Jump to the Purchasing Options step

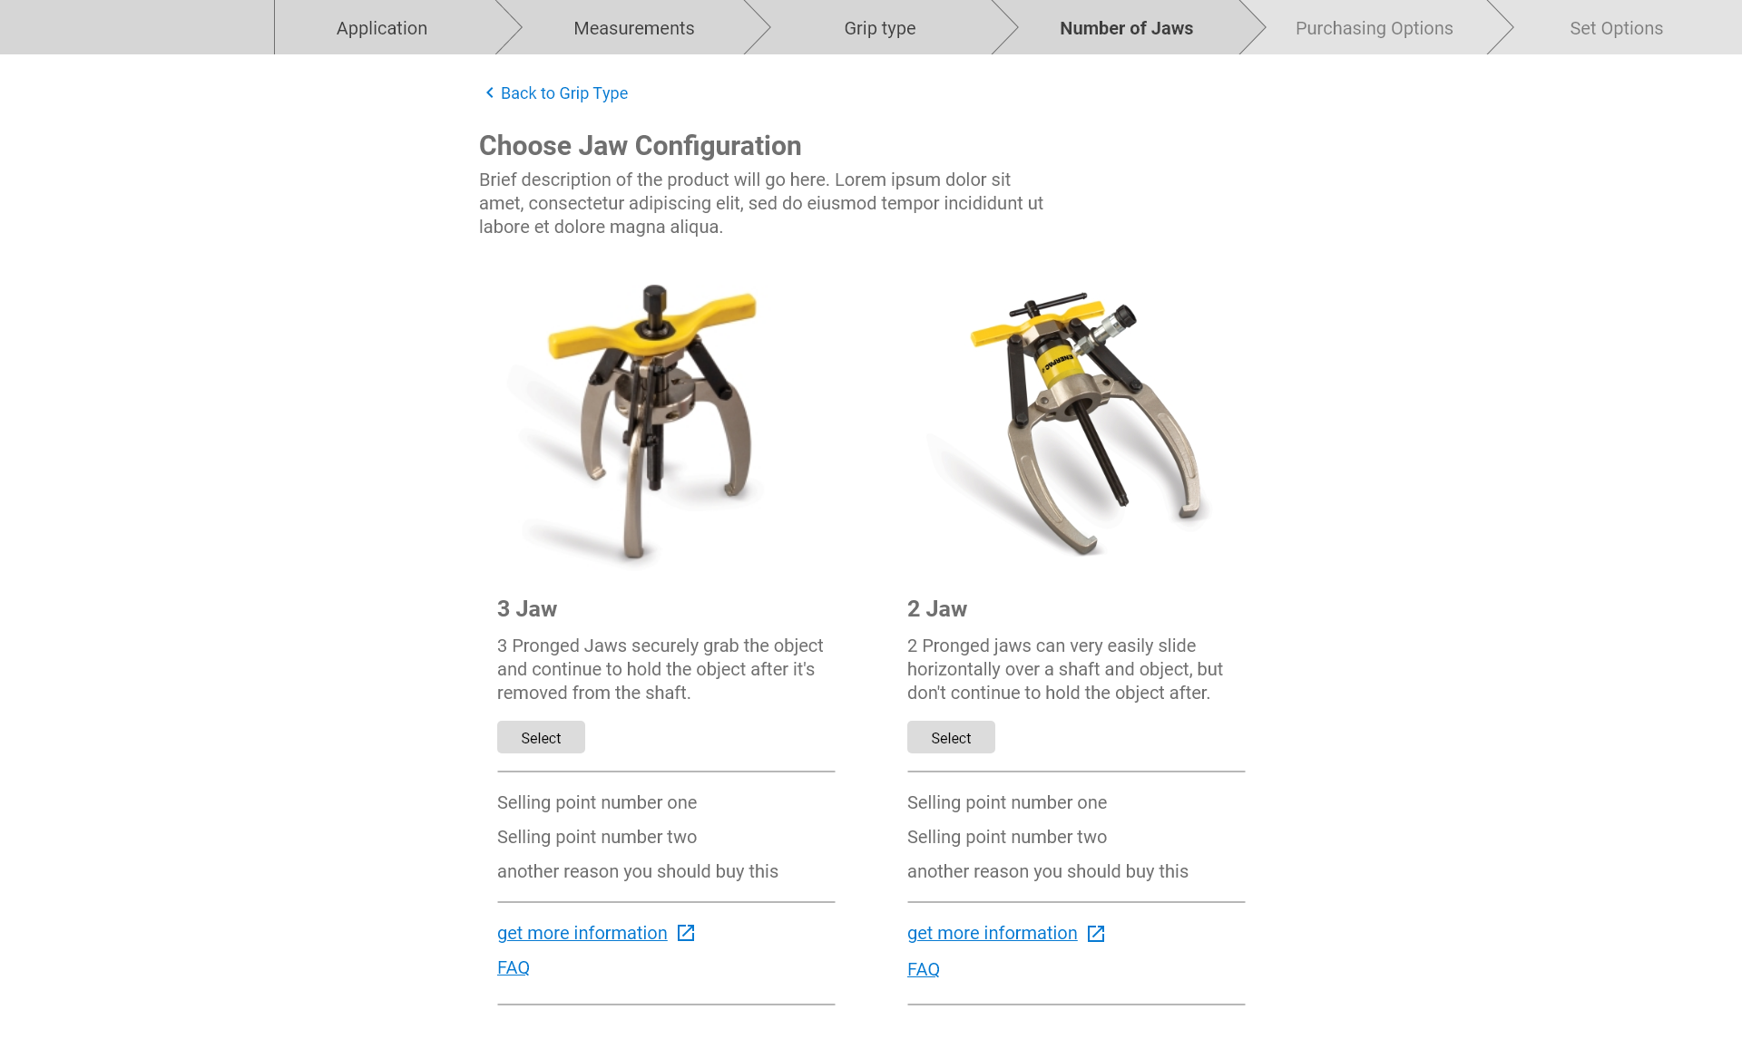[1374, 28]
